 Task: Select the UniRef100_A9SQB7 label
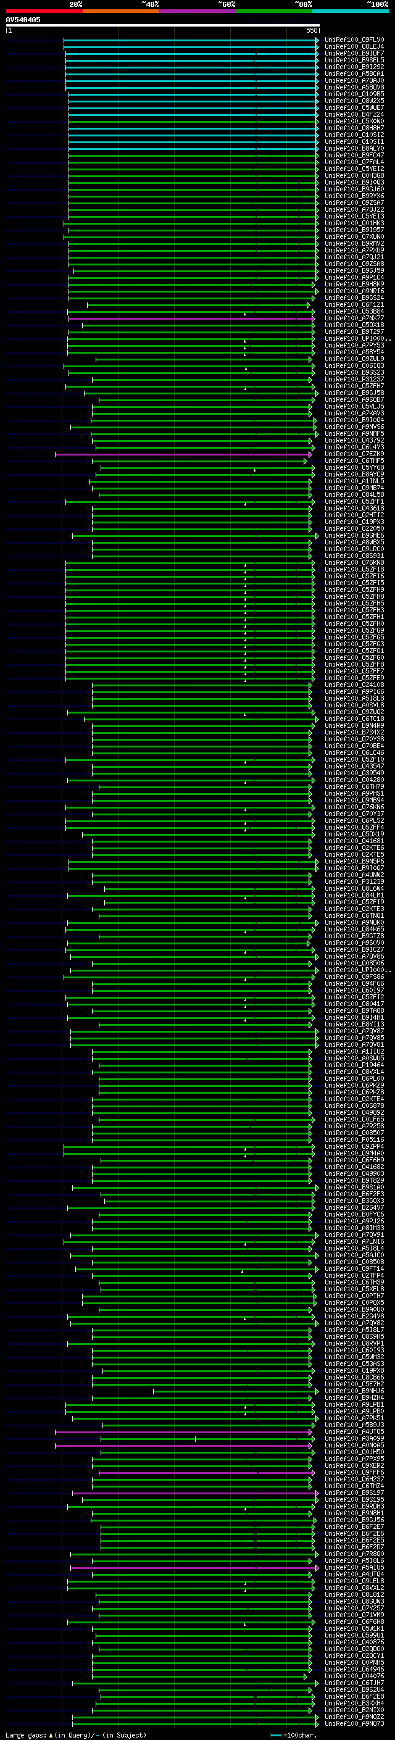coord(354,400)
